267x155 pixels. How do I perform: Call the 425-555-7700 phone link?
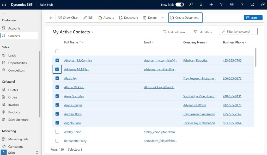(232, 60)
